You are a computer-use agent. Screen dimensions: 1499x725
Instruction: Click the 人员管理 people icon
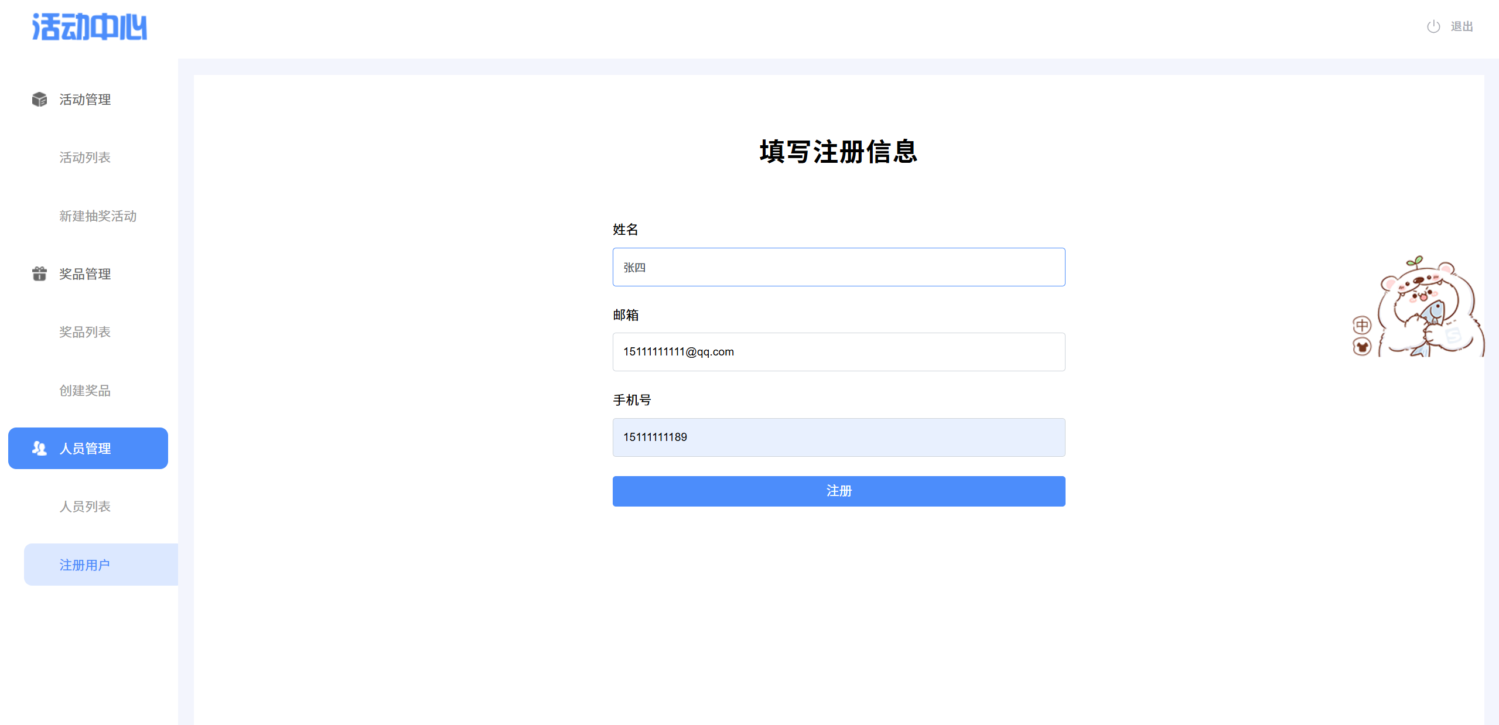pos(39,448)
